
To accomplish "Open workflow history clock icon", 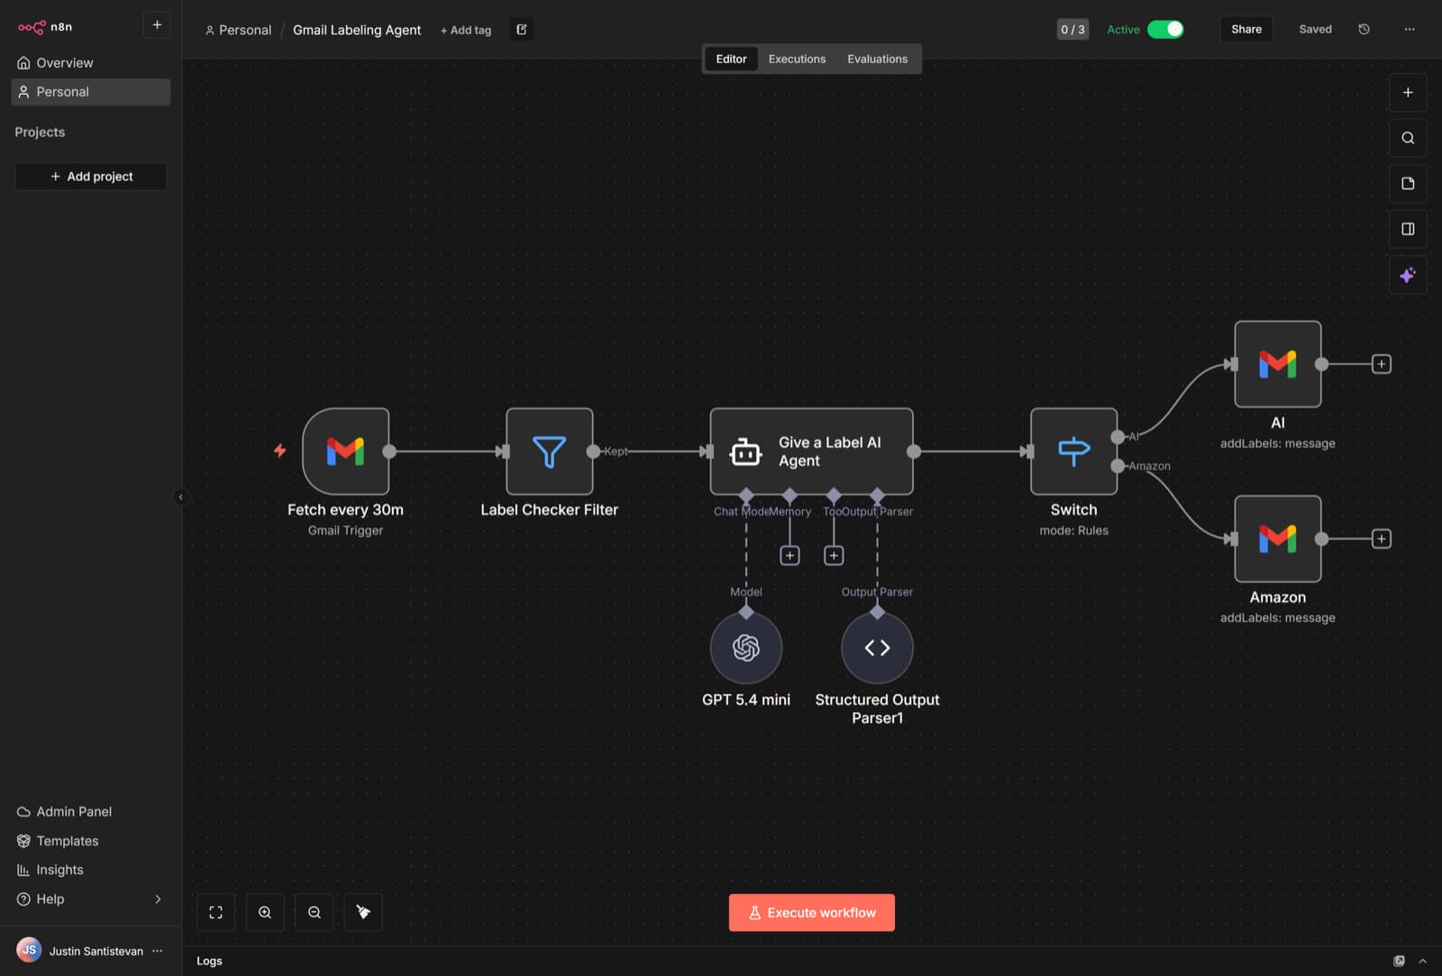I will click(x=1364, y=30).
